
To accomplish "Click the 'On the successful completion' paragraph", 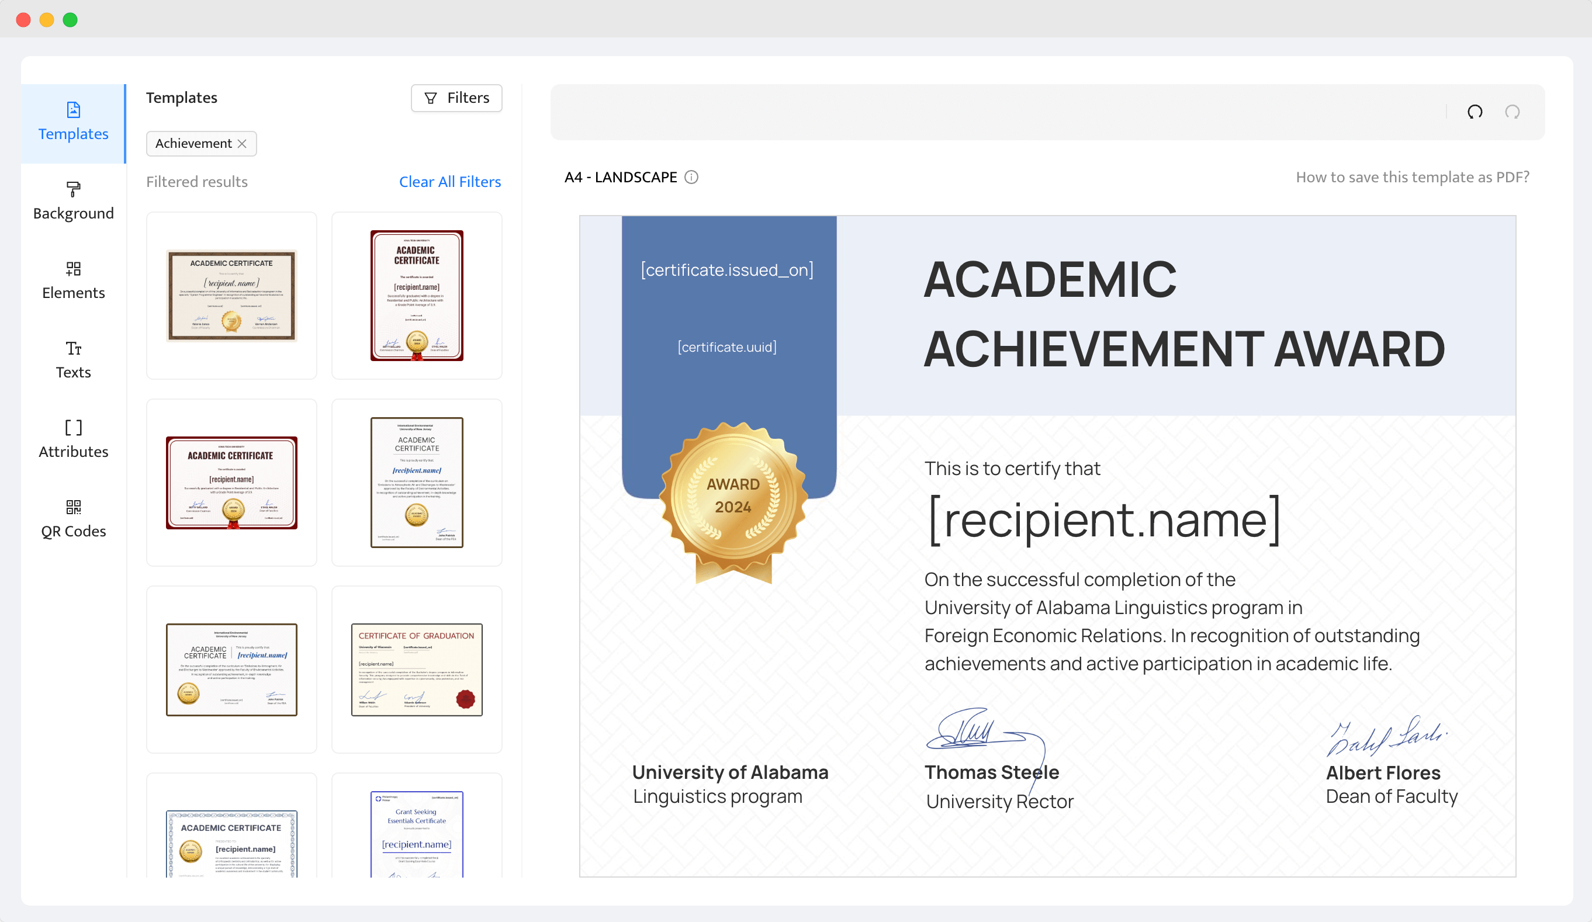I will pos(1172,622).
